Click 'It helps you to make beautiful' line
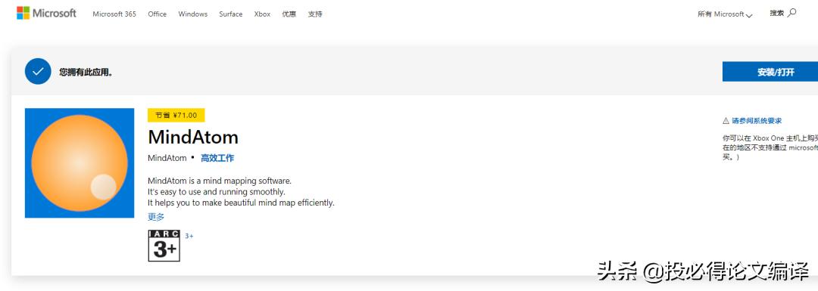This screenshot has height=291, width=818. point(241,203)
